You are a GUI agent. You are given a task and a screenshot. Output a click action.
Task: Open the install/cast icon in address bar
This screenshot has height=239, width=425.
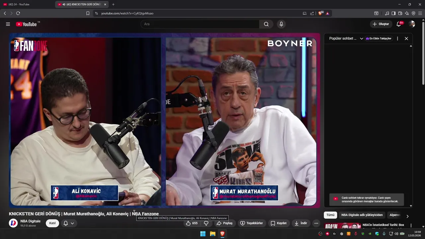[304, 13]
